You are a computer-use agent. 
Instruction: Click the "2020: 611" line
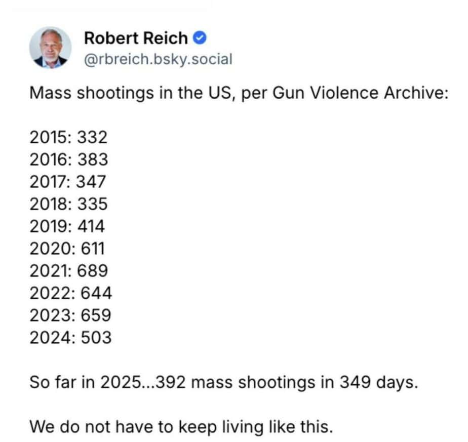(67, 249)
